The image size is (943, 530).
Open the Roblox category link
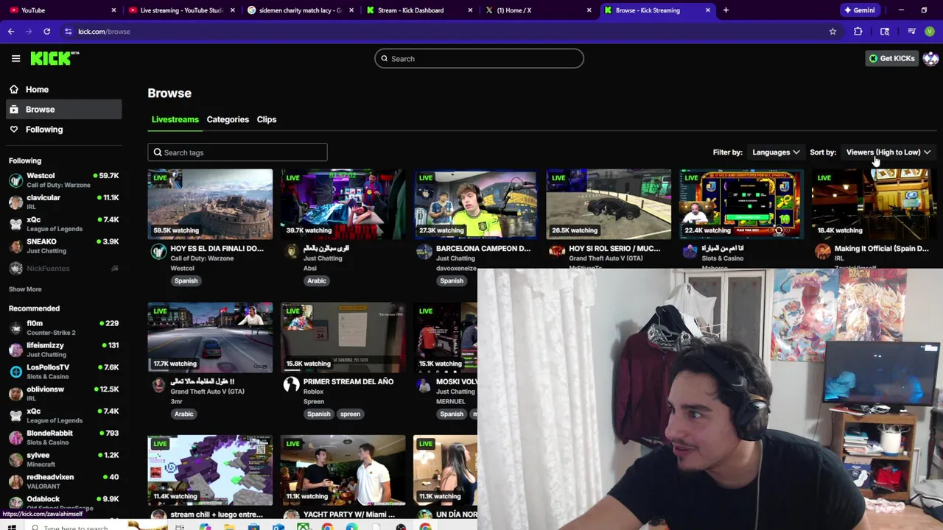[313, 392]
